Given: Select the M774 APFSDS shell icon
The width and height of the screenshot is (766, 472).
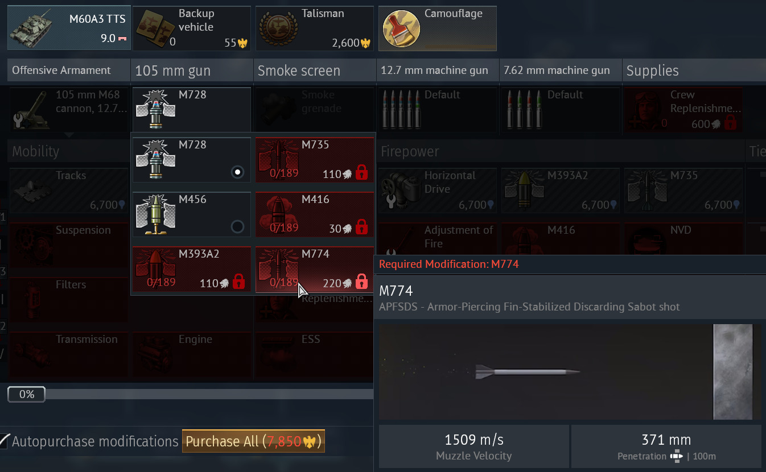Looking at the screenshot, I should pos(278,270).
